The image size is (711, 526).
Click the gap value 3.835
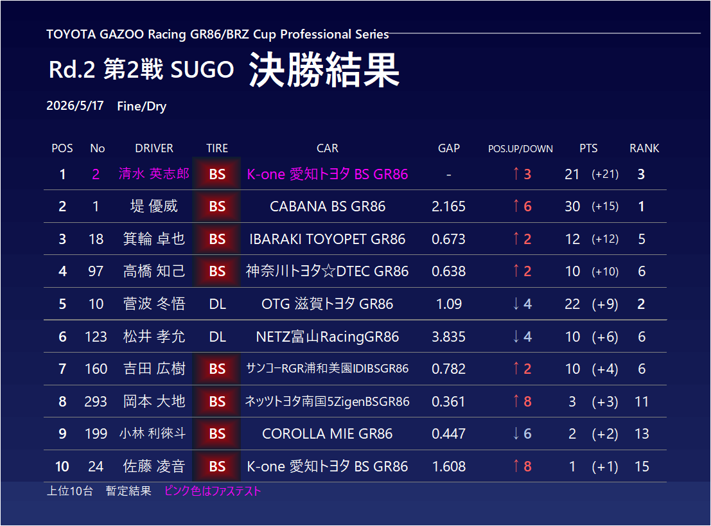pos(448,337)
